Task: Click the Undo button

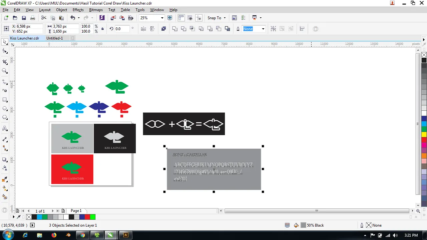Action: [x=73, y=18]
